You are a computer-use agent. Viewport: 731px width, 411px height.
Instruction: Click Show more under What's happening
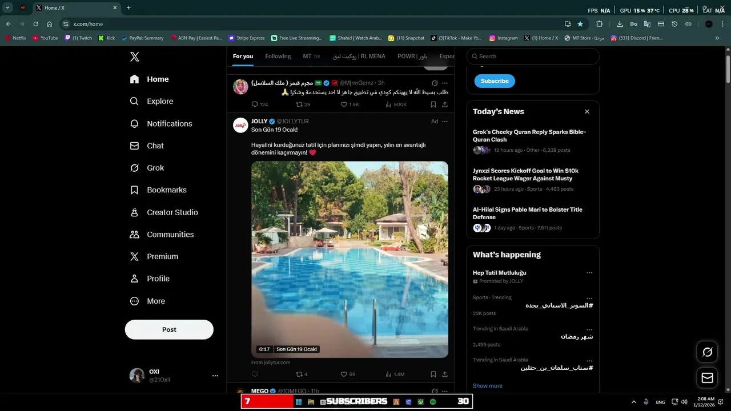pyautogui.click(x=488, y=386)
